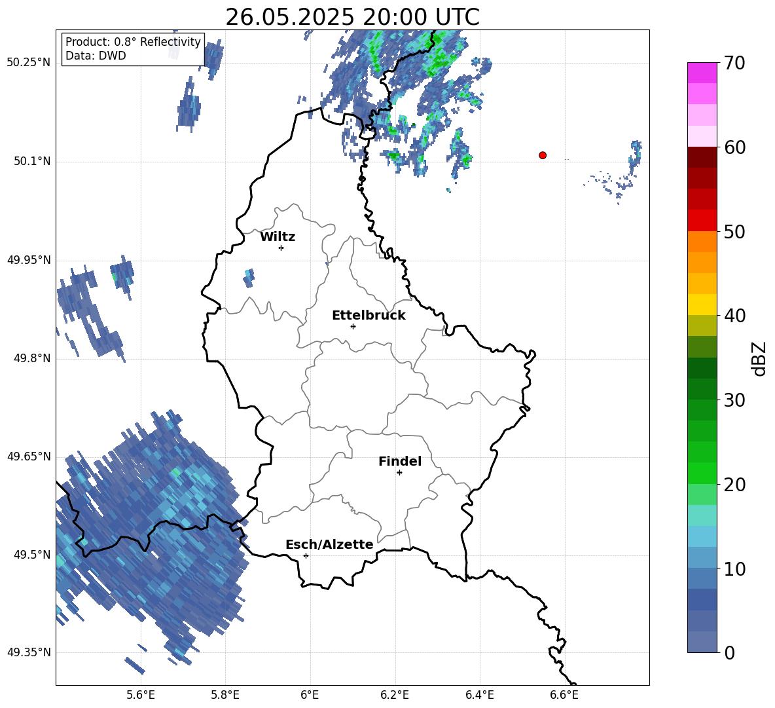Click the 49.65°N latitude label

(29, 456)
